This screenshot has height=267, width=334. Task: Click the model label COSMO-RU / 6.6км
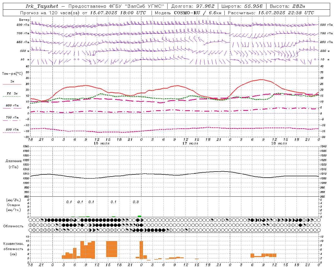click(x=198, y=13)
